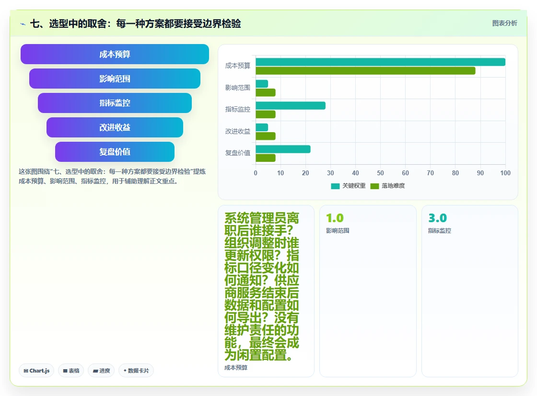Click the 复盘价值 y-axis label

238,153
